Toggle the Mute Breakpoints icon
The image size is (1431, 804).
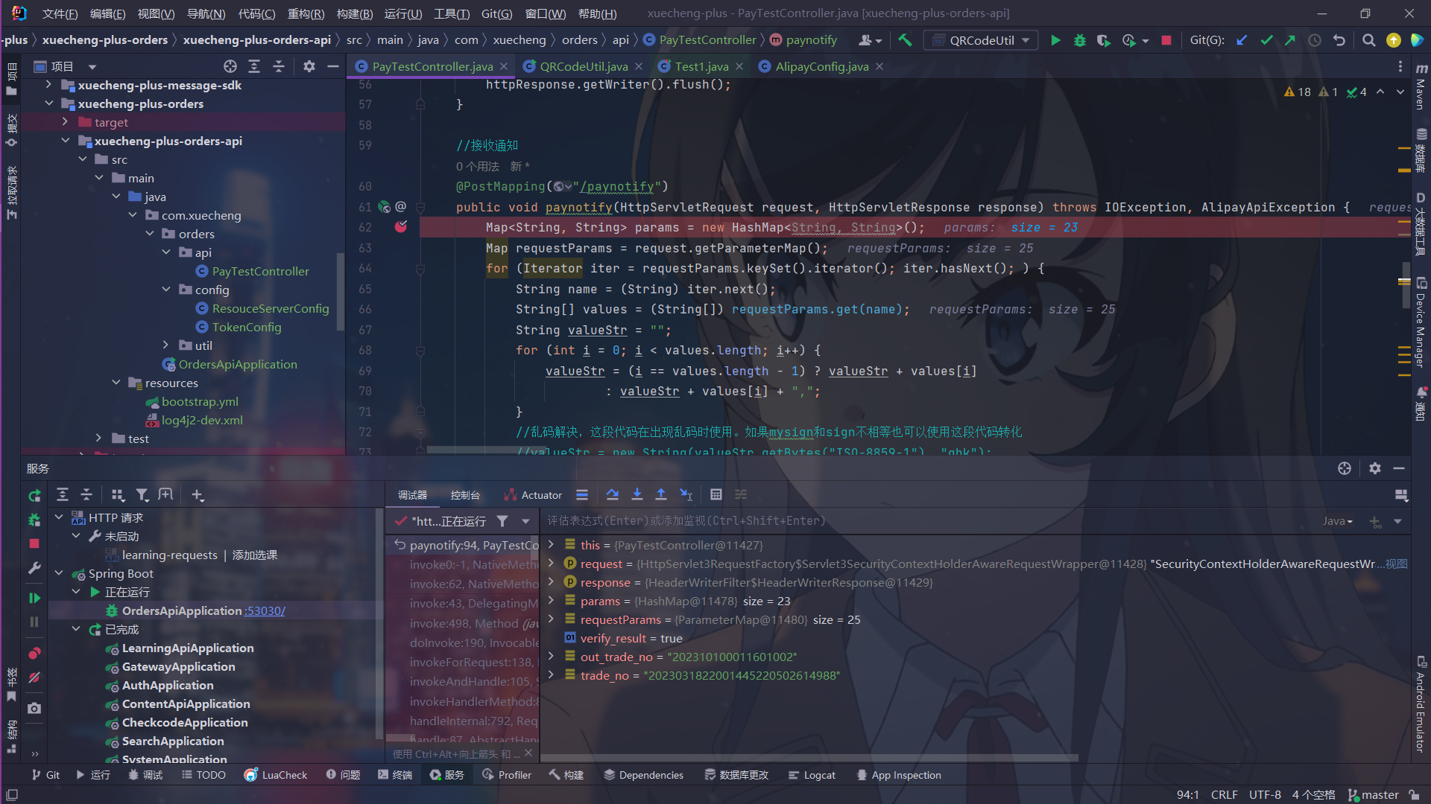(34, 677)
